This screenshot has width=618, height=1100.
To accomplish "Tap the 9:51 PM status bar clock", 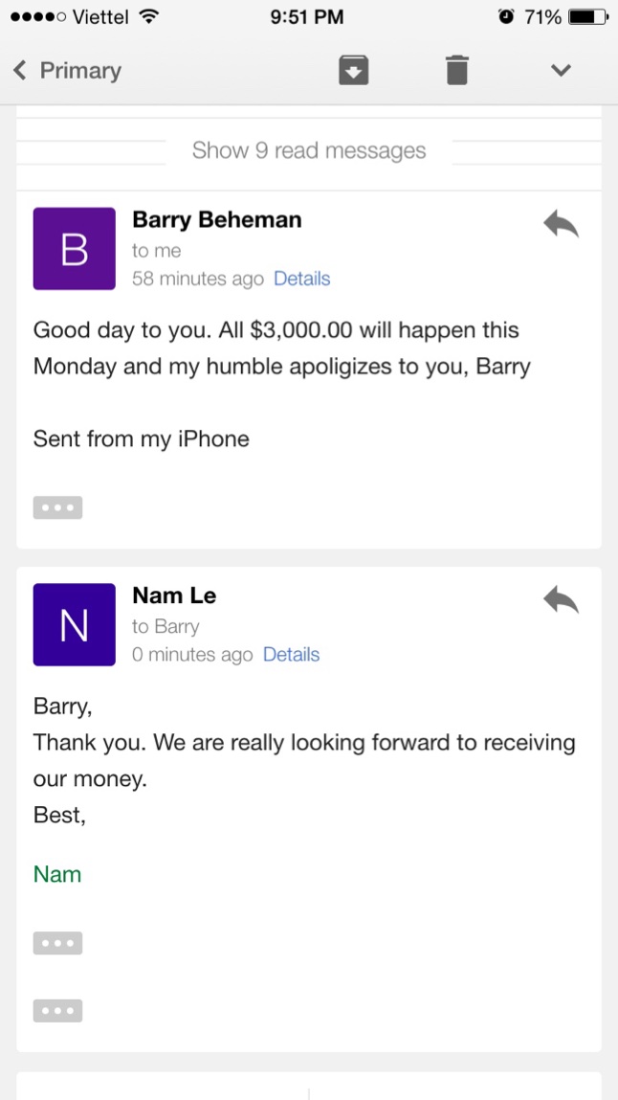I will [x=307, y=16].
